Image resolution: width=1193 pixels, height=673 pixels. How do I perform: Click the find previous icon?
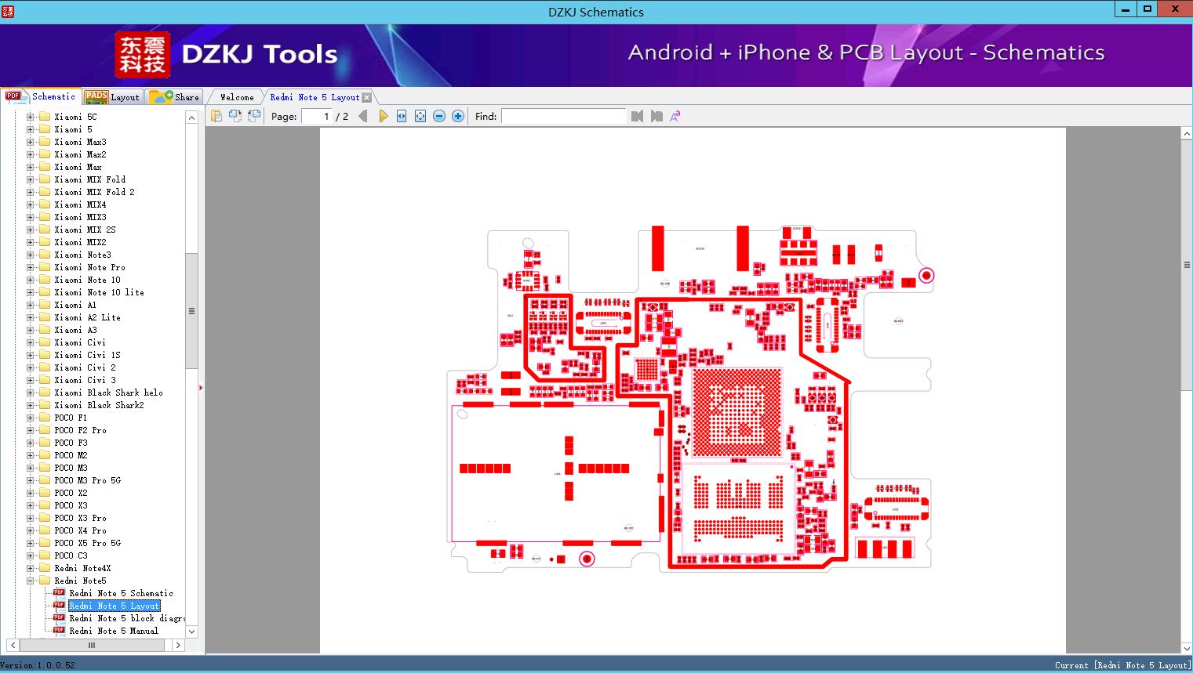pos(637,116)
